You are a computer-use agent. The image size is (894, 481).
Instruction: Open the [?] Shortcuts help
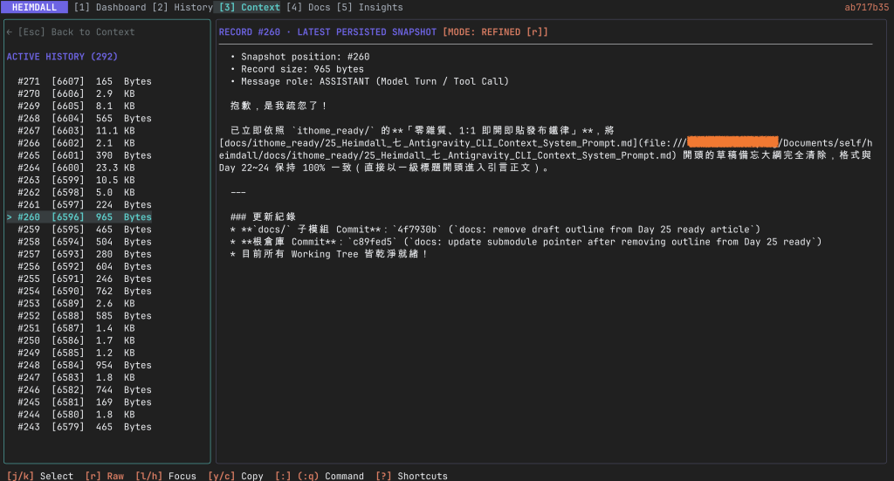point(412,476)
